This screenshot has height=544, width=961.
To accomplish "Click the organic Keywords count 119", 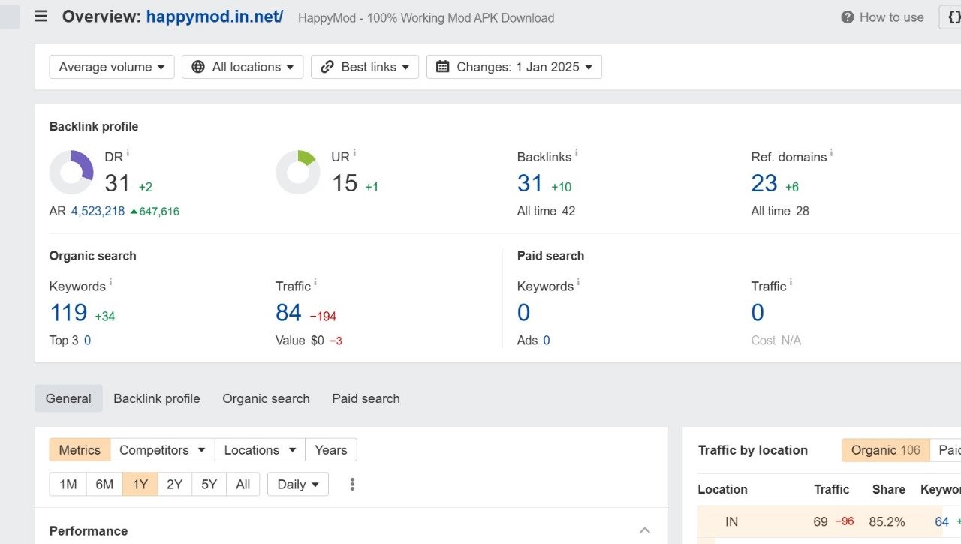I will pyautogui.click(x=68, y=312).
